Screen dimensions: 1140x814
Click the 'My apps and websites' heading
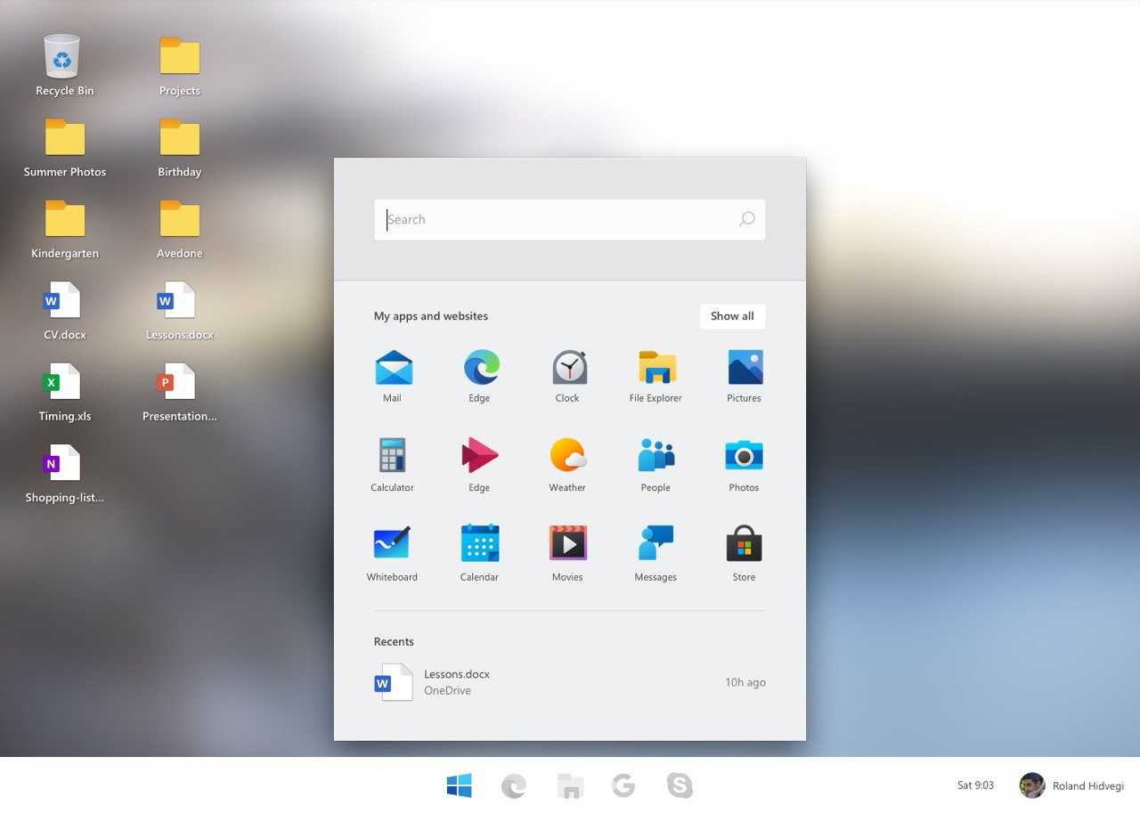pos(431,316)
